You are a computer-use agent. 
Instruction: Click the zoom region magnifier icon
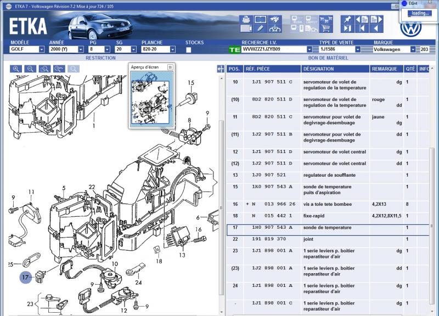pos(44,69)
